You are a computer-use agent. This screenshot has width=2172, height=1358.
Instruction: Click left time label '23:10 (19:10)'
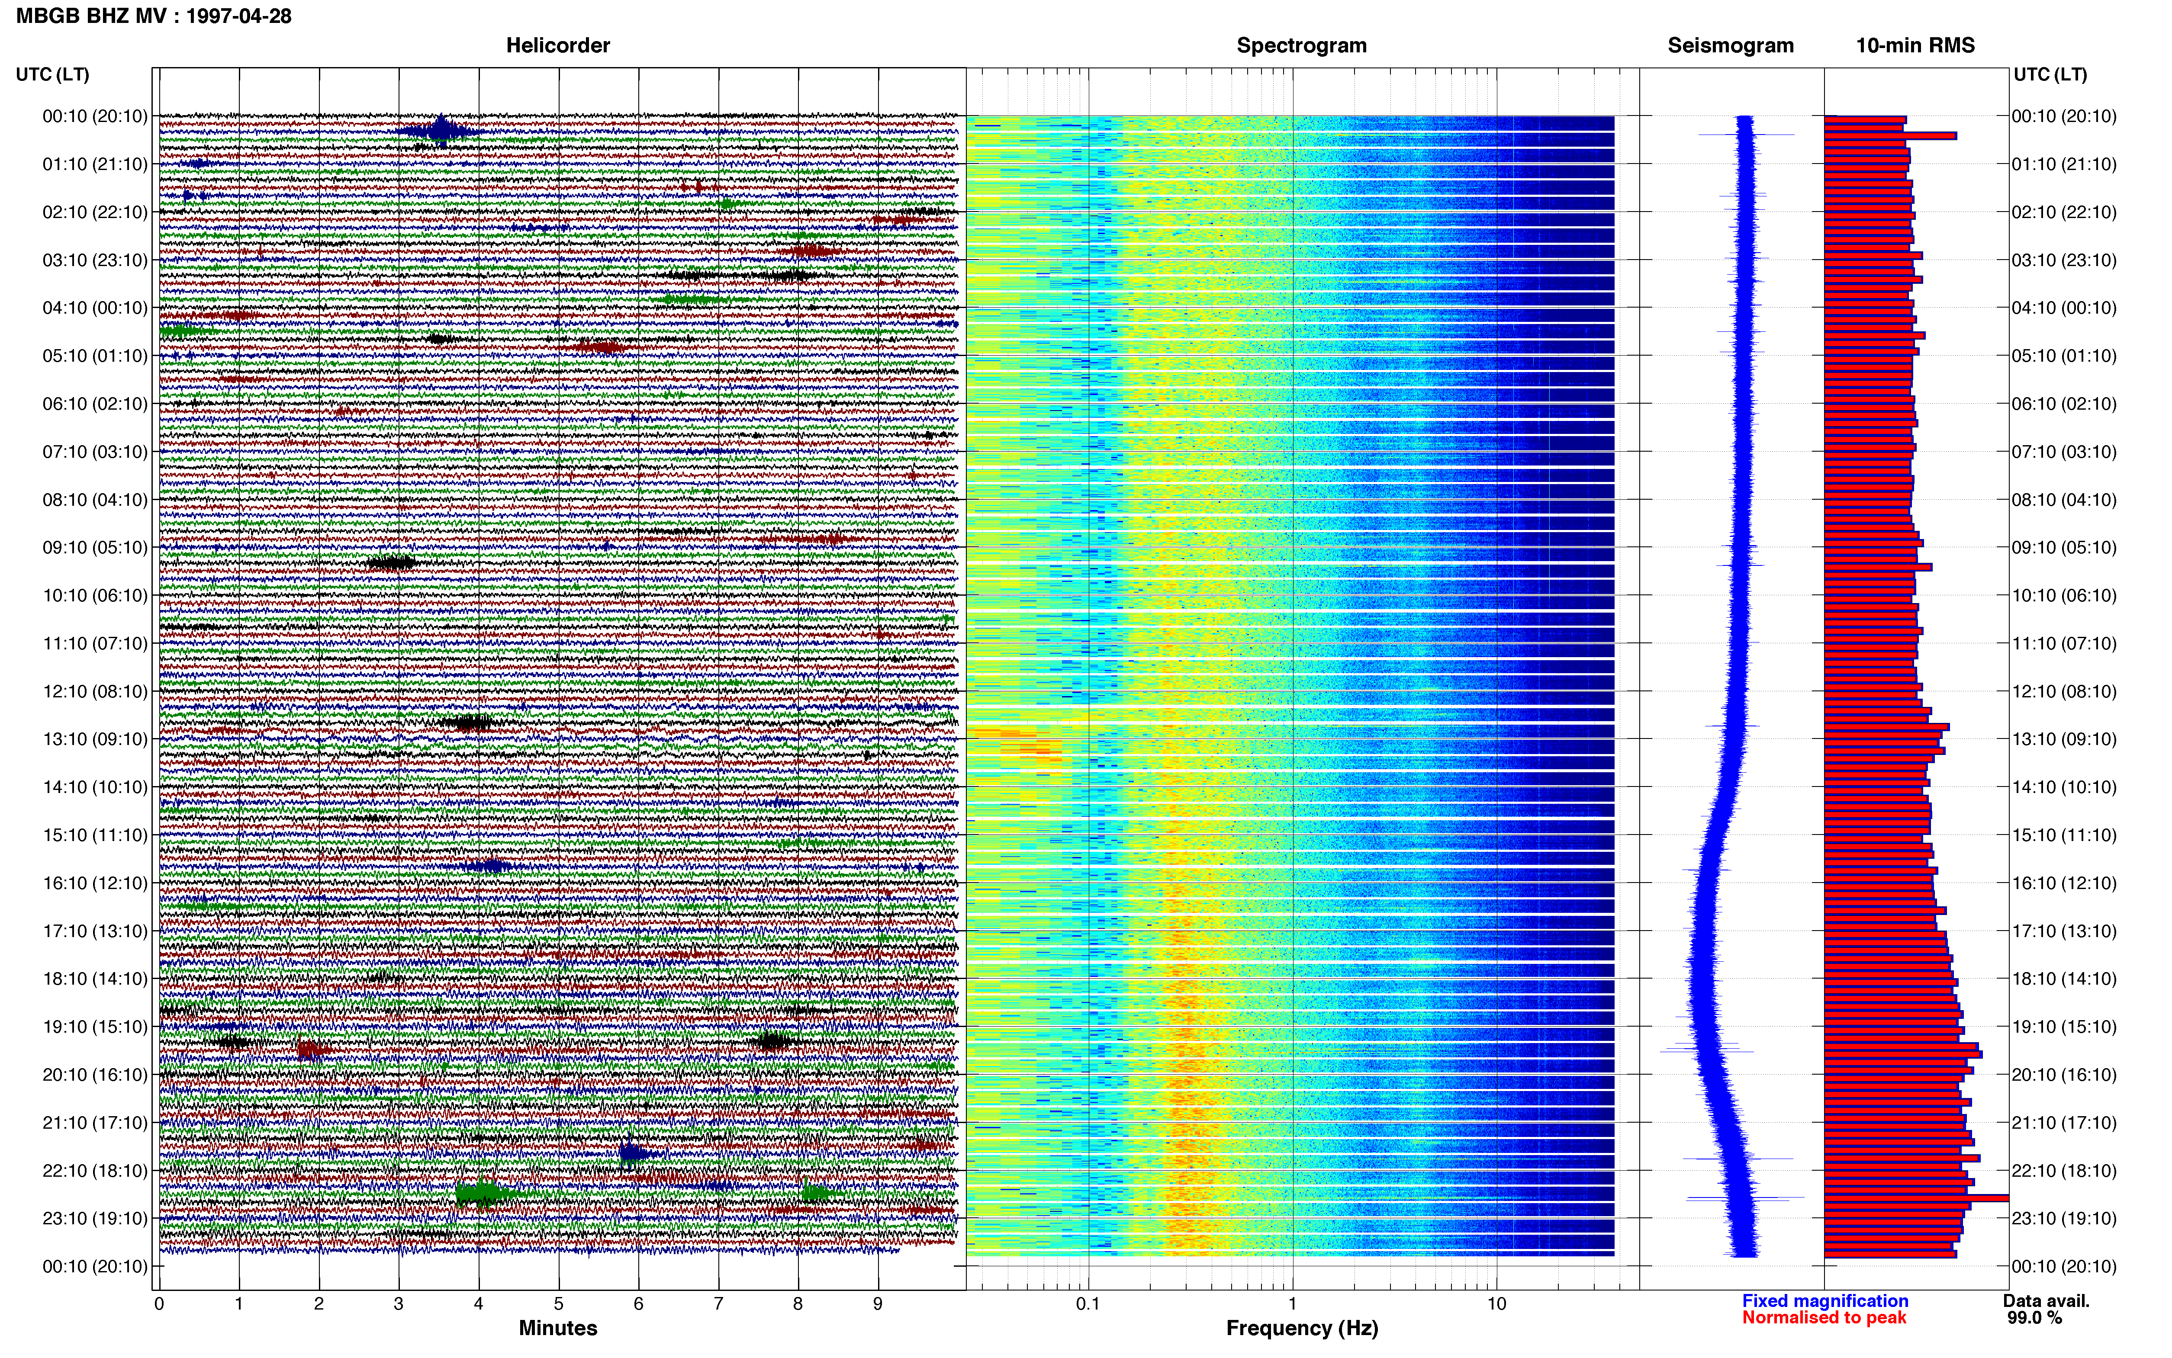tap(95, 1218)
